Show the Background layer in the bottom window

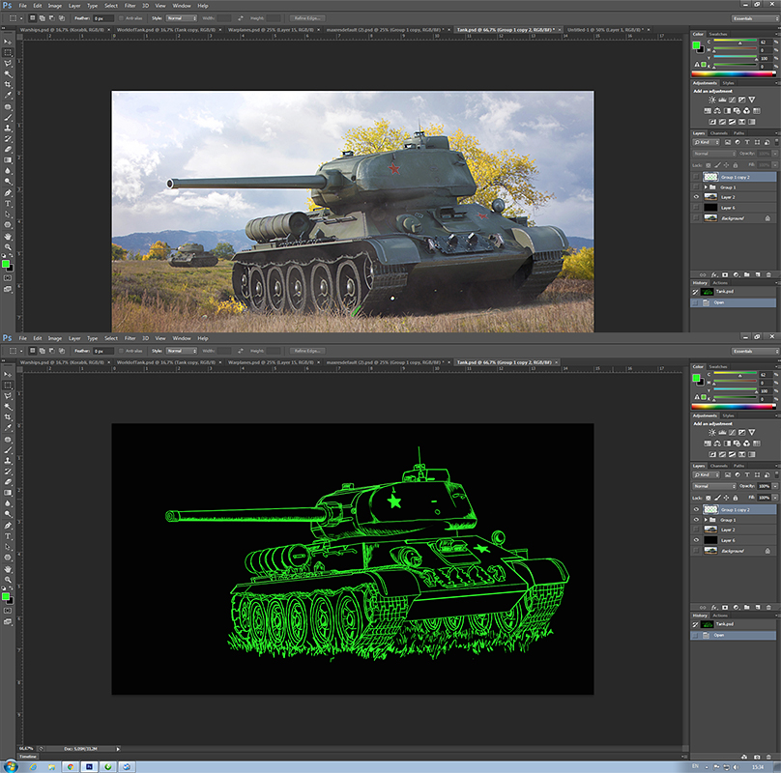[x=696, y=551]
